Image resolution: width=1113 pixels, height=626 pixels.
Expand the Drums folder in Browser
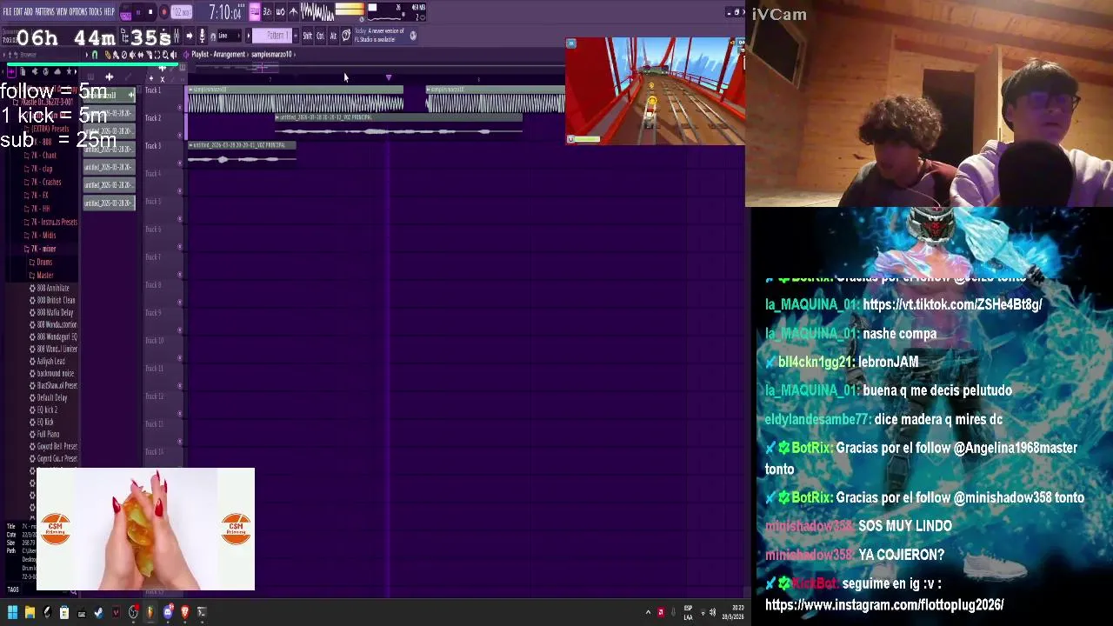click(40, 262)
